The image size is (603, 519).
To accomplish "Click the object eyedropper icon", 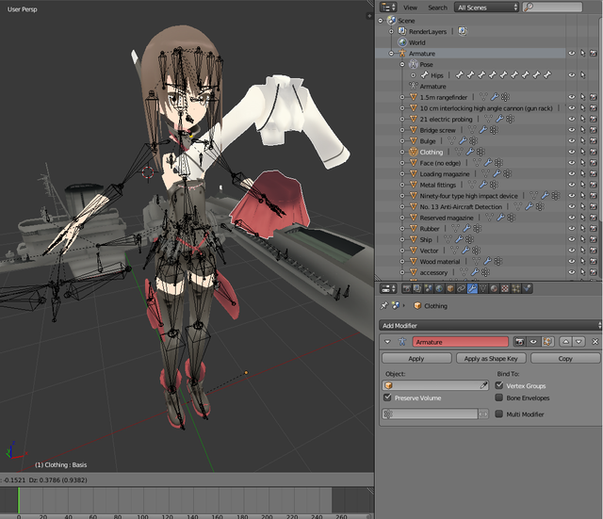I will [x=483, y=385].
